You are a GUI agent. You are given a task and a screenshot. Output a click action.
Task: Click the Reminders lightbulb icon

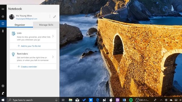(13, 54)
